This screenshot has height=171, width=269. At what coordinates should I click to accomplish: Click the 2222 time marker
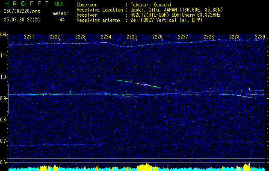[x=55, y=37]
